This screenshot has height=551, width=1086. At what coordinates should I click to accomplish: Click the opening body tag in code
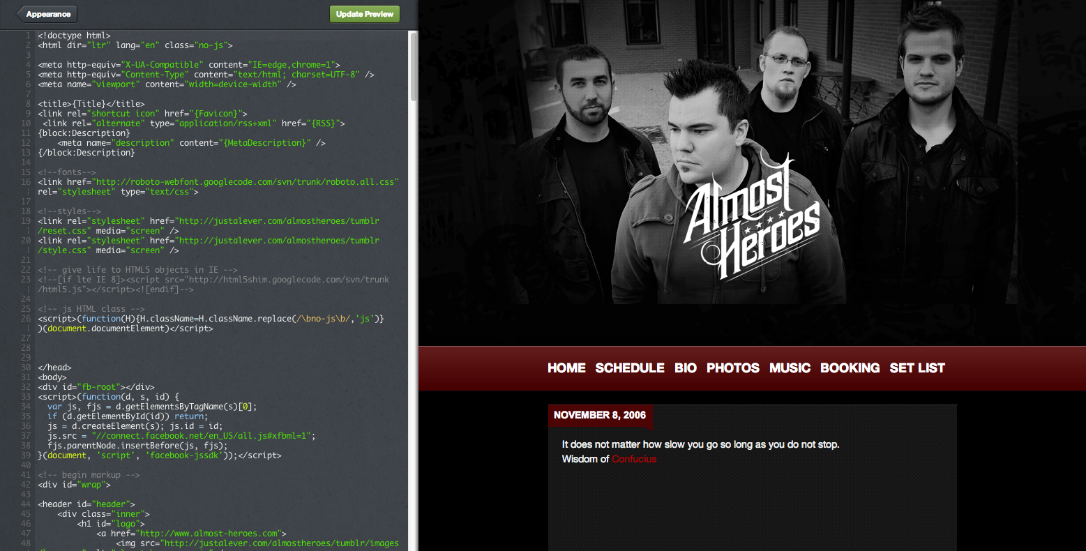coord(52,377)
